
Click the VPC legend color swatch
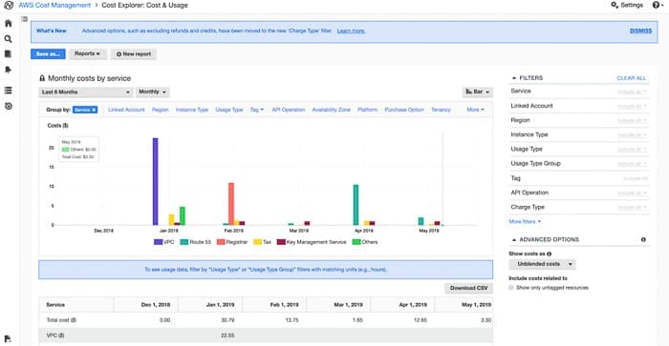(159, 242)
